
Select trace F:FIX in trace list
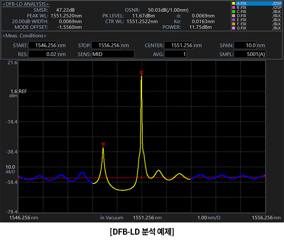(x=257, y=24)
